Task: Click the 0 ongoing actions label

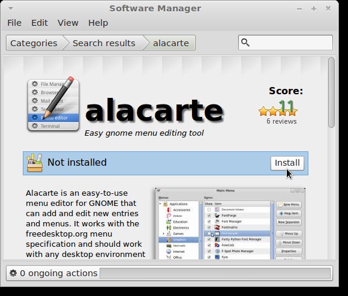Action: pyautogui.click(x=59, y=273)
